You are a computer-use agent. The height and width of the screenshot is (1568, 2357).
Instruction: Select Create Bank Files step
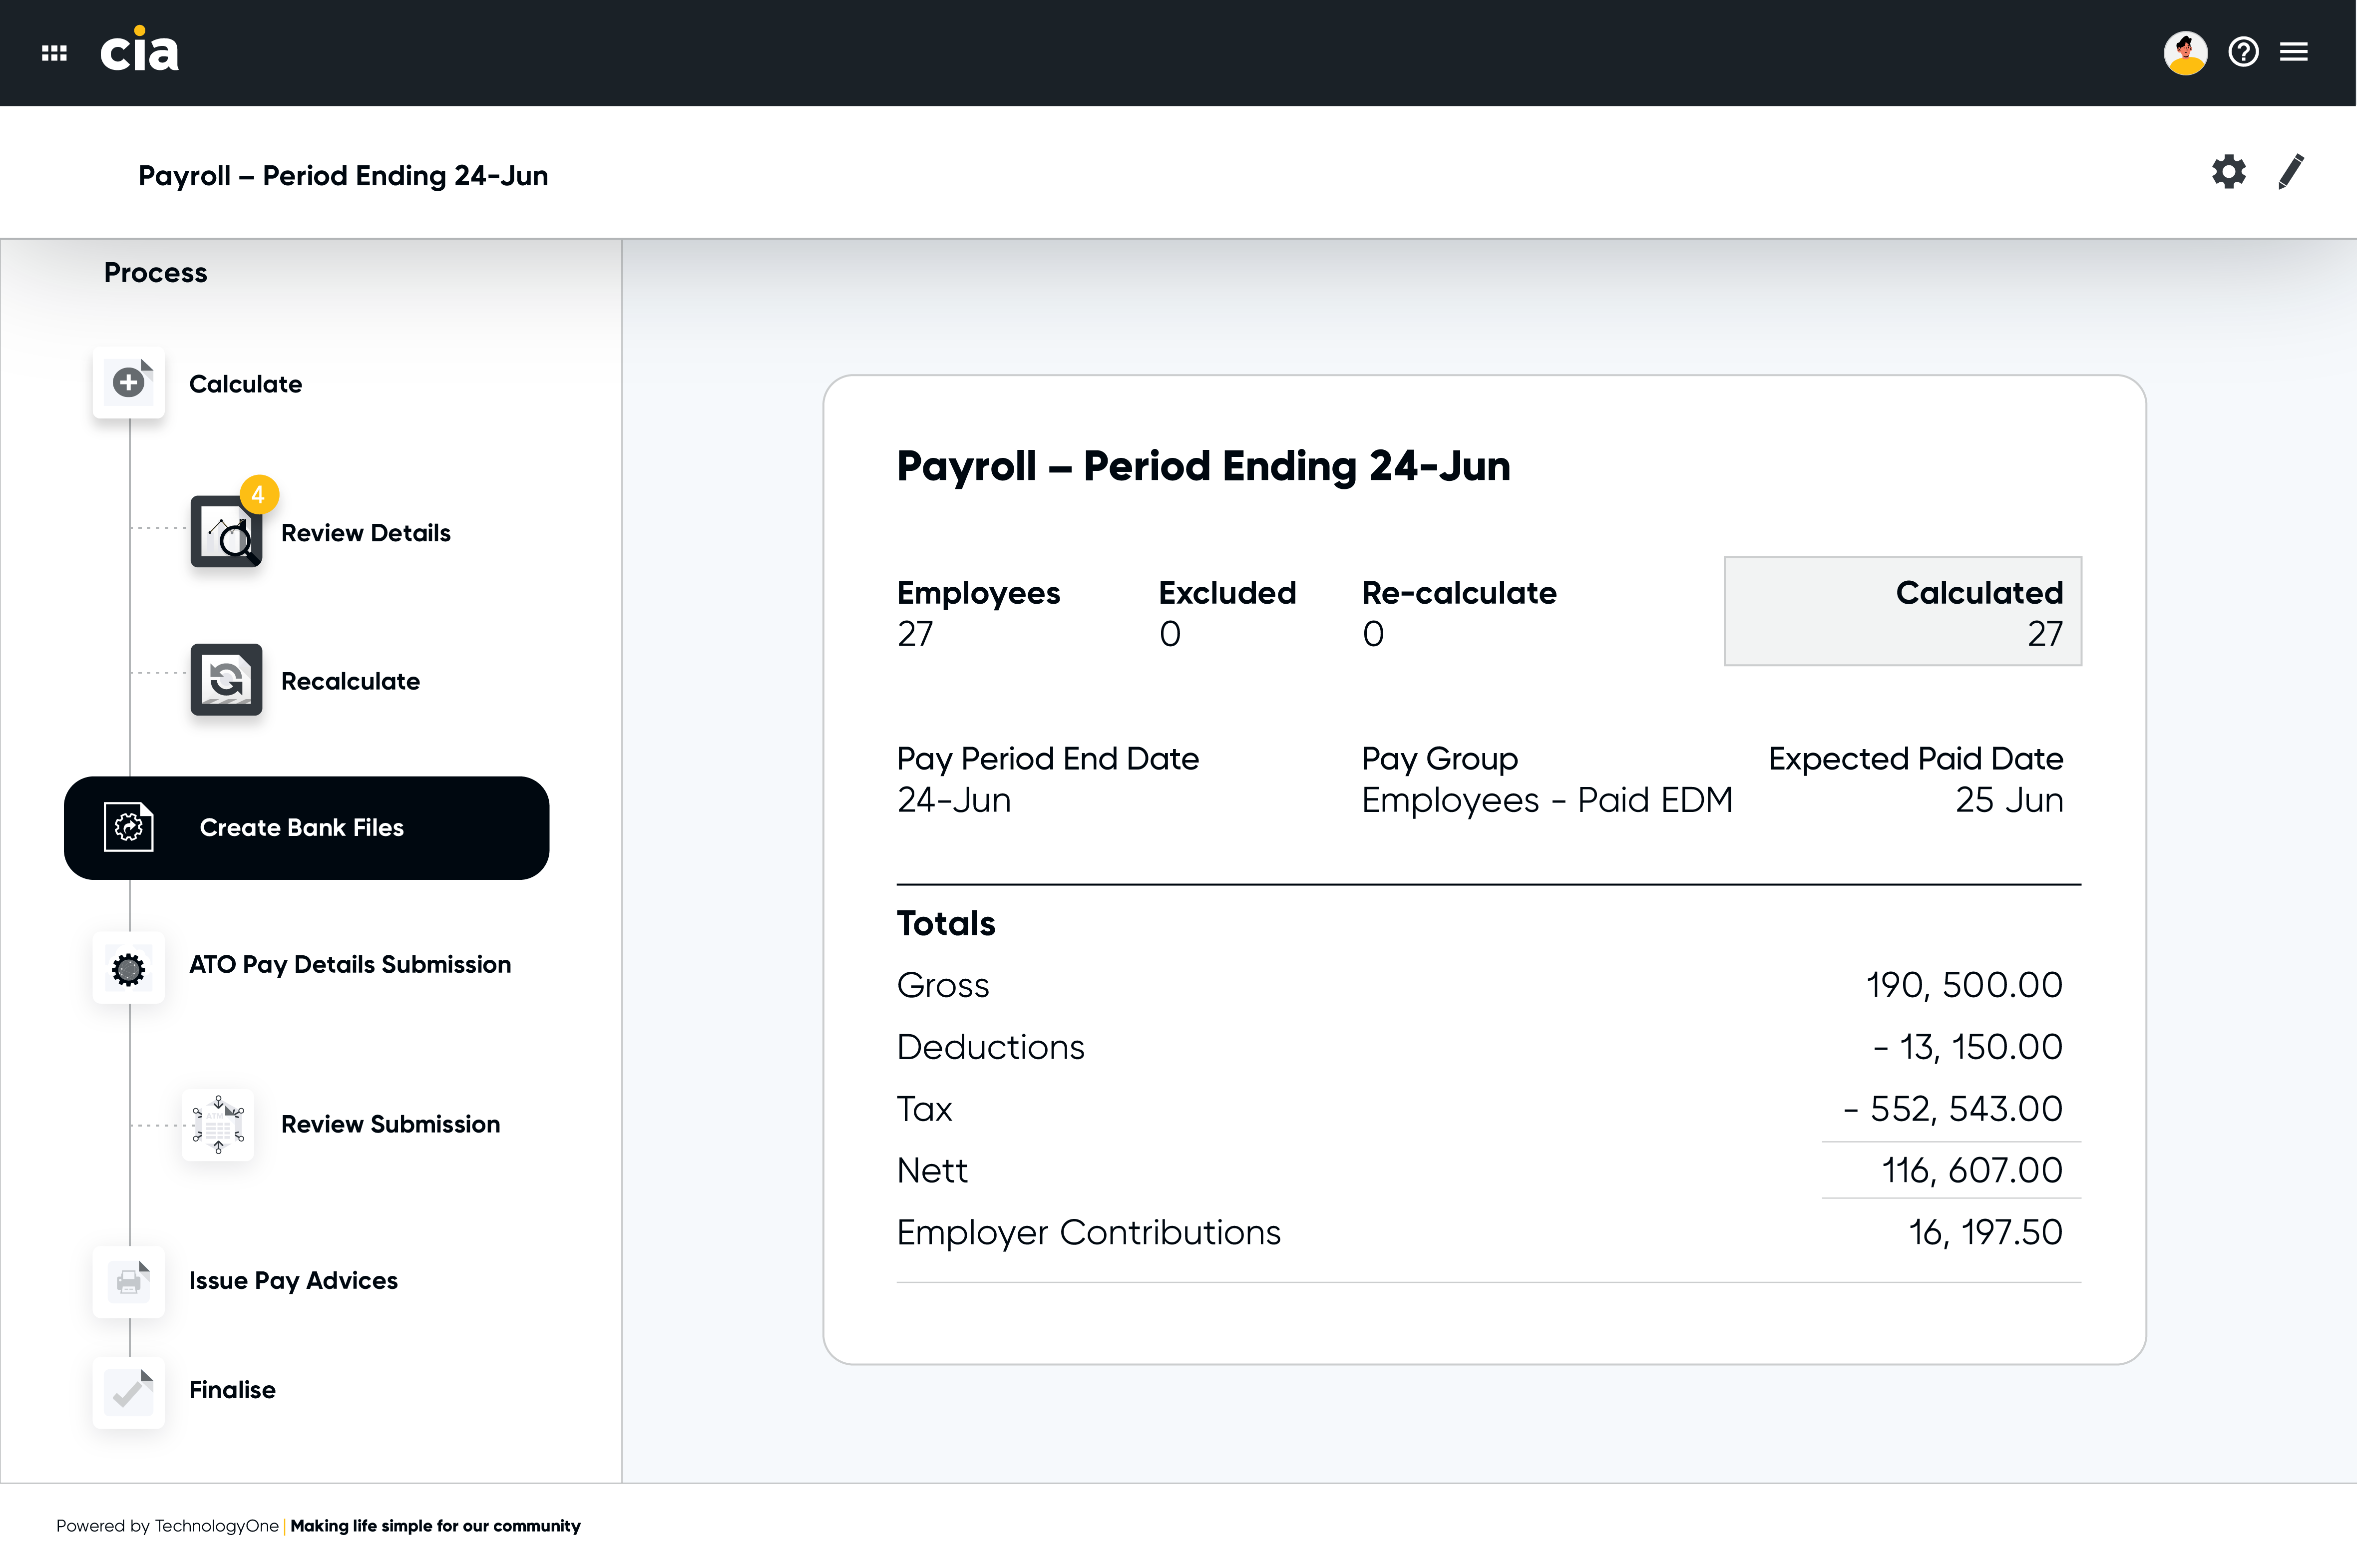tap(306, 828)
